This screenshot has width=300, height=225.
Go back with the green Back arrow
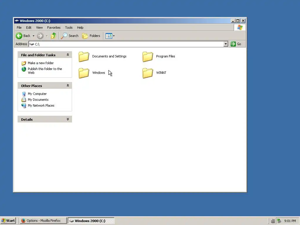point(23,36)
